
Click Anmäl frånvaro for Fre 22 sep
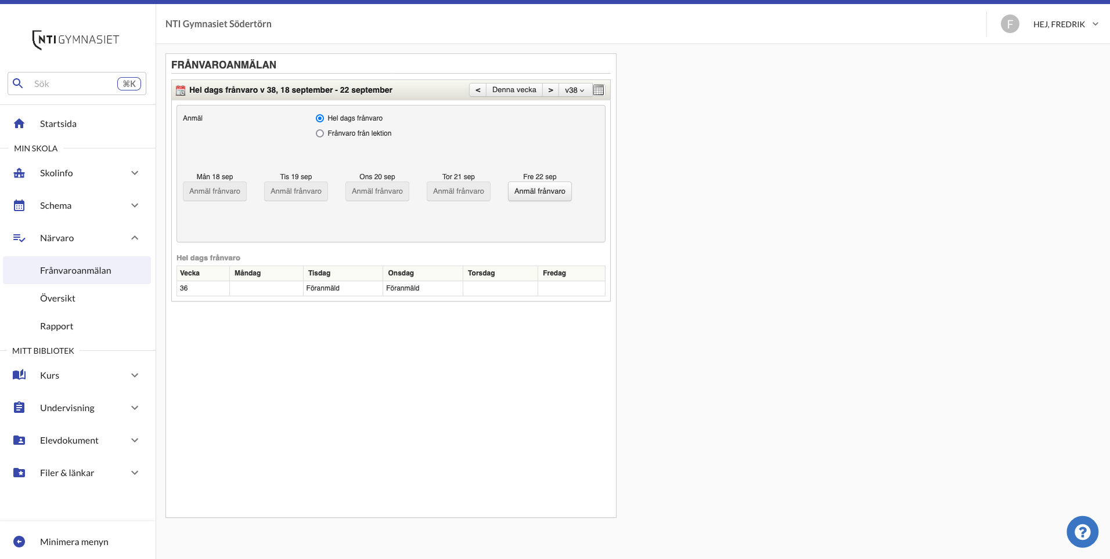tap(539, 191)
